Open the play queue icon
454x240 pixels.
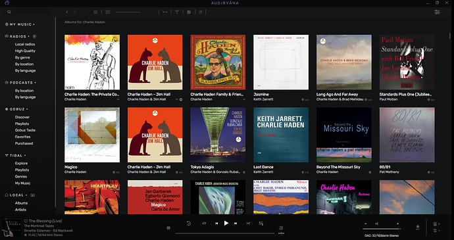point(261,223)
